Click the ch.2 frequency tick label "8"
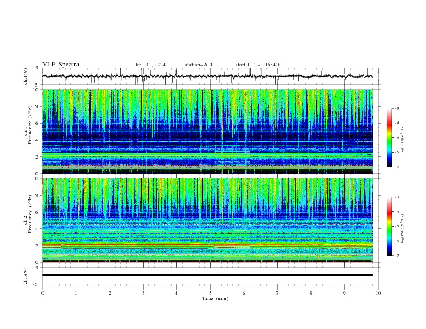This screenshot has height=329, width=426. pos(38,196)
